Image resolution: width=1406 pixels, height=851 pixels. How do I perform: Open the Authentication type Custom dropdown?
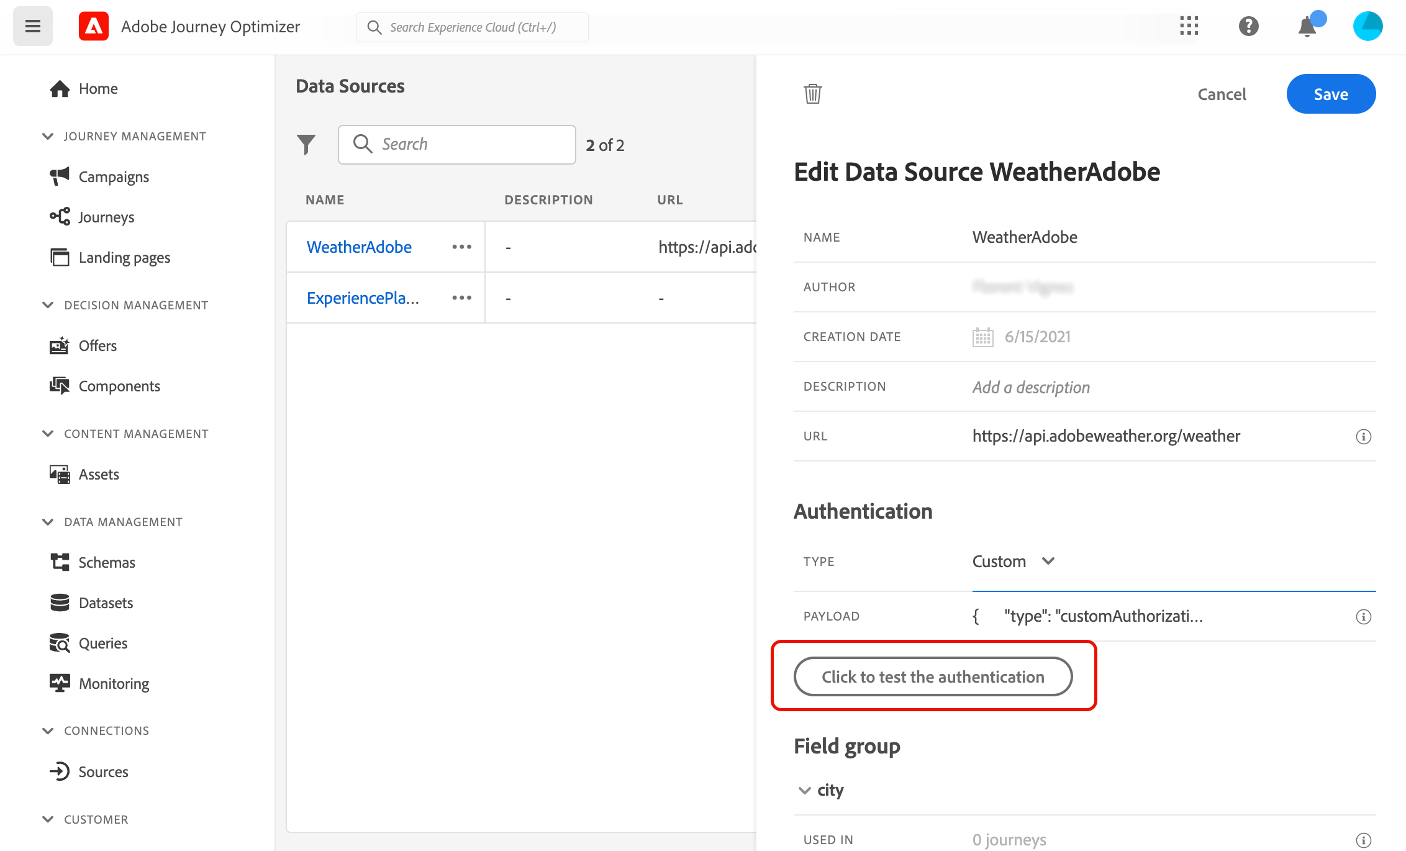(1014, 562)
